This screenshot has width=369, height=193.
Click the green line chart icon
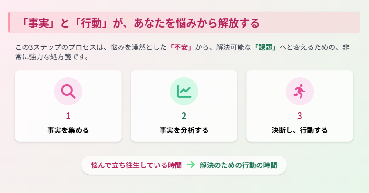[184, 92]
